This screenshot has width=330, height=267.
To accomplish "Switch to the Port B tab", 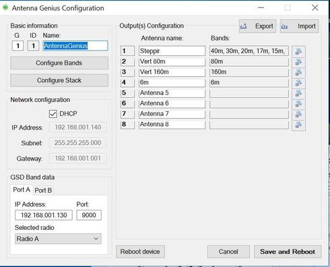I will [43, 190].
